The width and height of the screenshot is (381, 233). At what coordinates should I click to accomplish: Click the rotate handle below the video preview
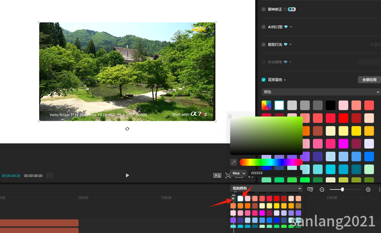(x=127, y=129)
